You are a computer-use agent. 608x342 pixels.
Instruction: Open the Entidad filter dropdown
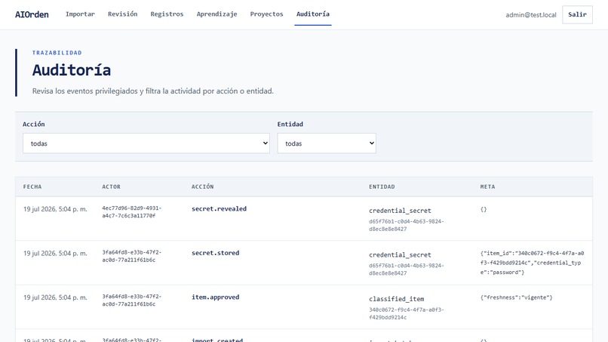click(x=327, y=143)
